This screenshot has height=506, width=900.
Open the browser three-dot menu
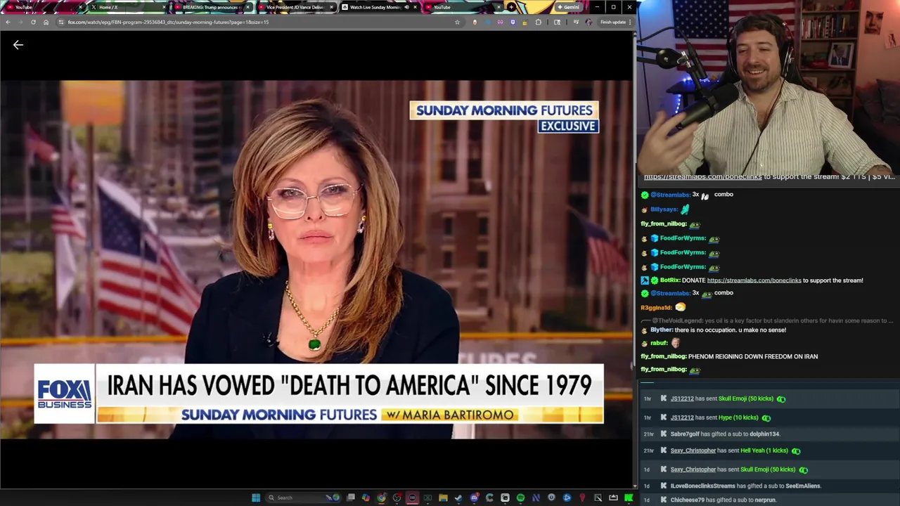630,22
